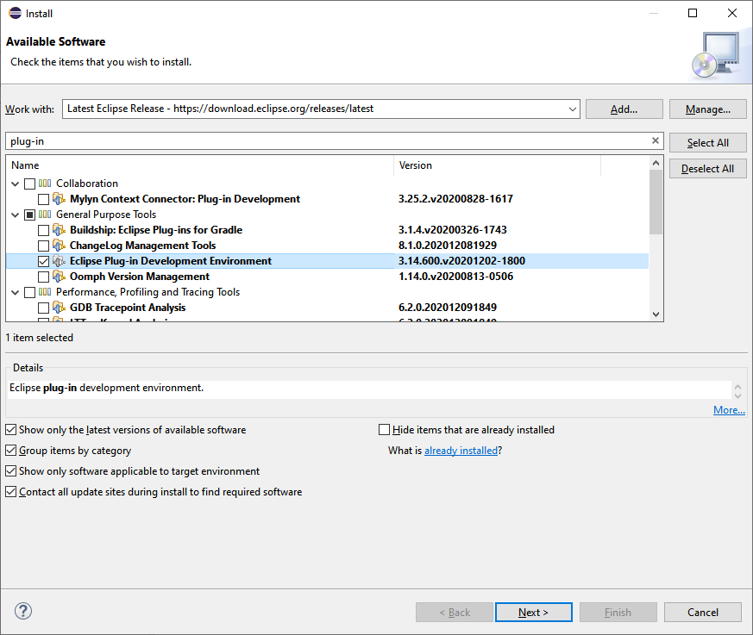Image resolution: width=753 pixels, height=635 pixels.
Task: Click the Oomph Version Management feature icon
Action: 59,277
